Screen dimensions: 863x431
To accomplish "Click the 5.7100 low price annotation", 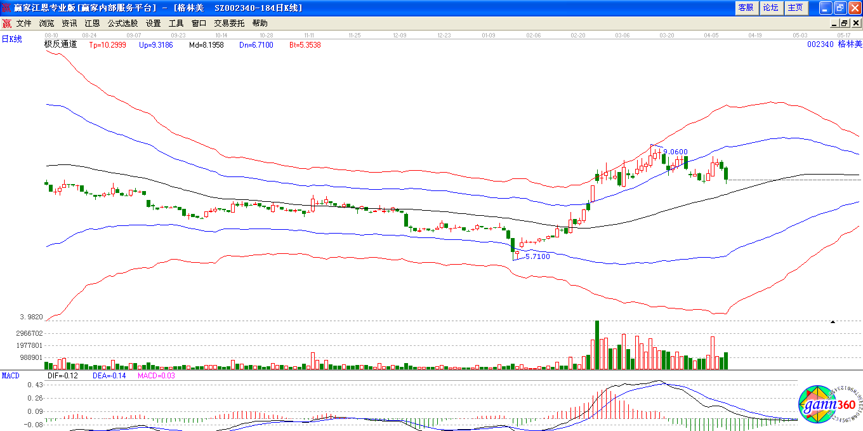I will [x=537, y=256].
